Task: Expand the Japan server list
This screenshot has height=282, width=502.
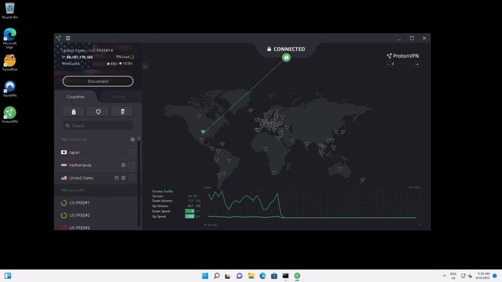Action: coord(131,152)
